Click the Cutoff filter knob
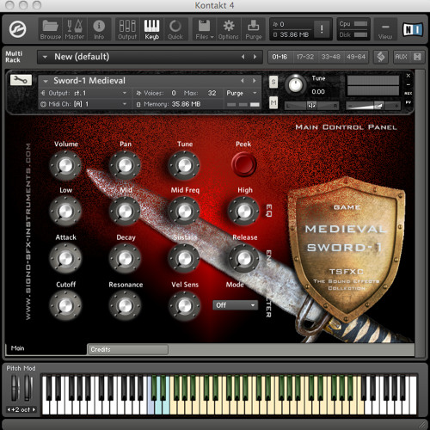 click(65, 305)
